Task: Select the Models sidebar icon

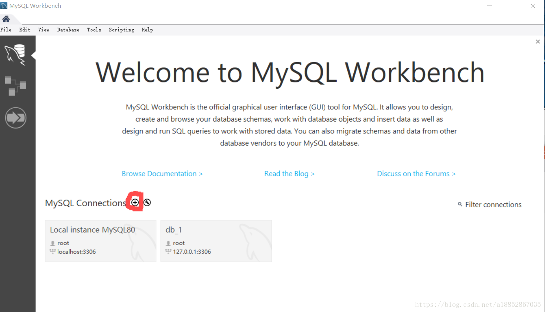Action: click(x=16, y=86)
